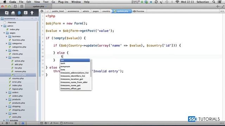This screenshot has width=225, height=126.
Task: Click the AirPreview button
Action: coord(67,123)
